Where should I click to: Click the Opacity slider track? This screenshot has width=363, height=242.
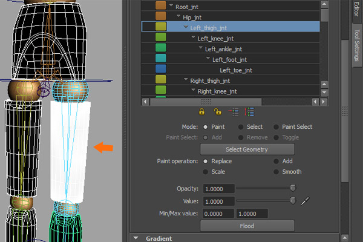(264, 189)
